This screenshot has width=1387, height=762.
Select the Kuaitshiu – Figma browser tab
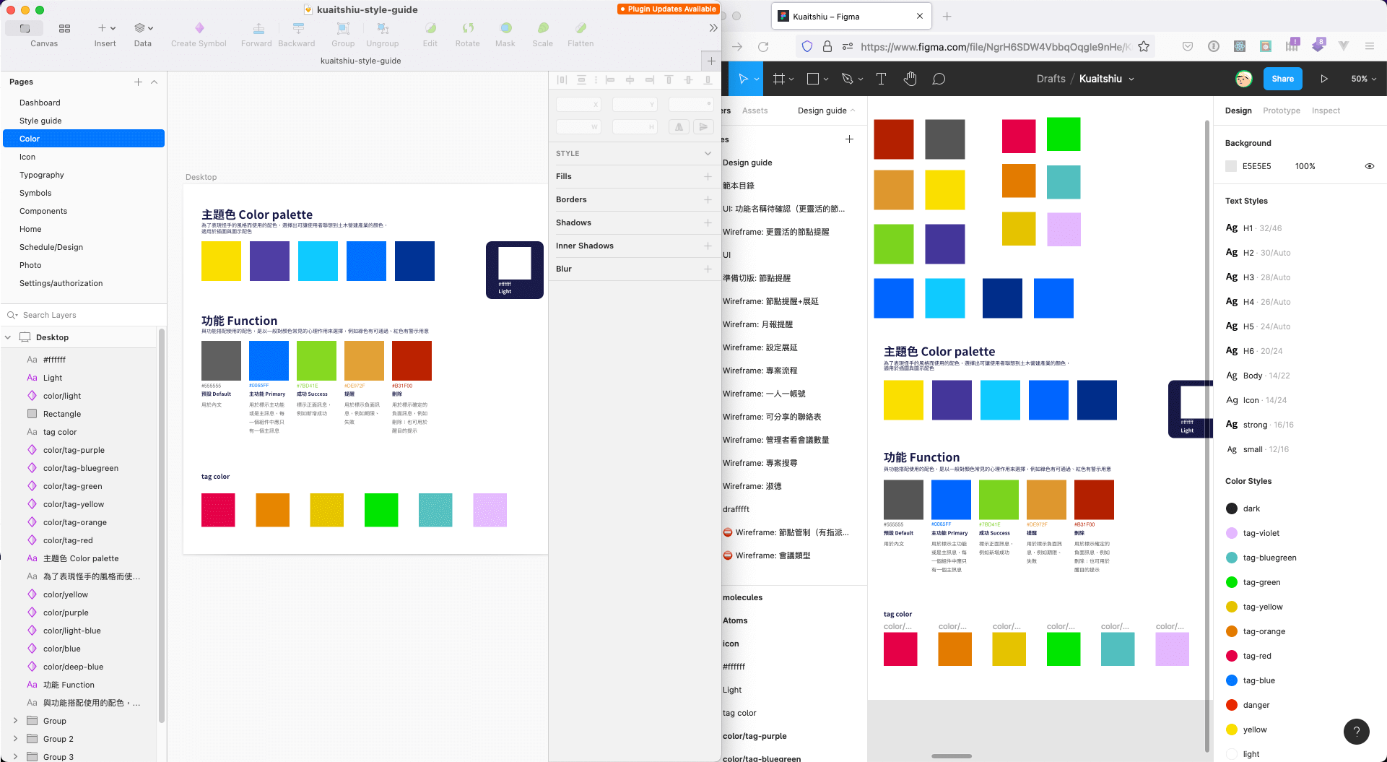[851, 16]
